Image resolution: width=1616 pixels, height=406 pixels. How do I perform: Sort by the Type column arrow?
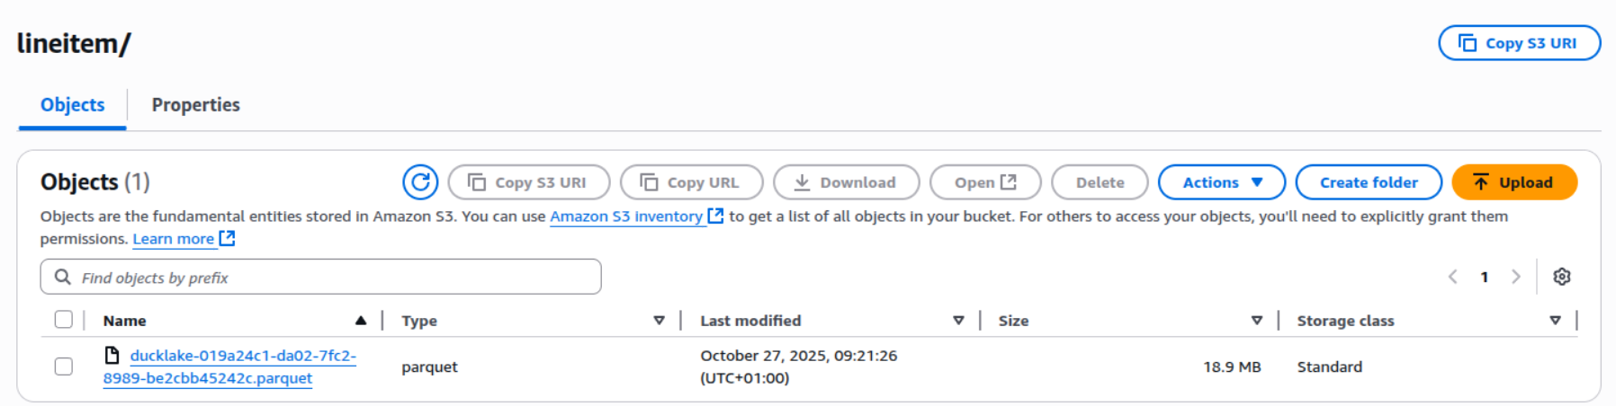pos(660,321)
